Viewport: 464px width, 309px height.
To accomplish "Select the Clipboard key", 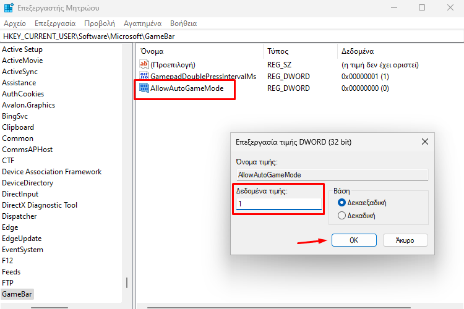I will [18, 127].
